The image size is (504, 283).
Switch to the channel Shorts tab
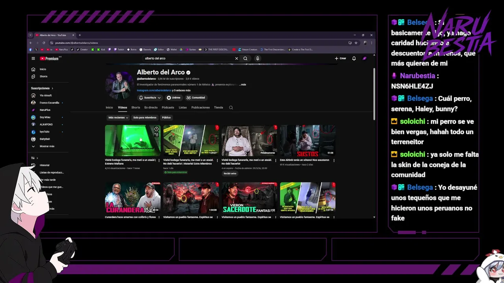135,107
